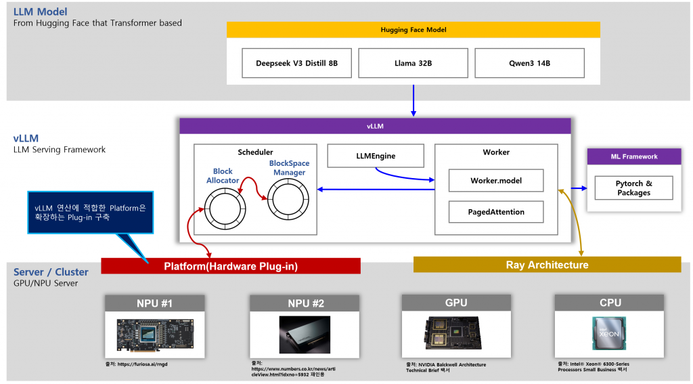The image size is (693, 384).
Task: Click the yellow Hugging Face Model header
Action: pyautogui.click(x=413, y=30)
